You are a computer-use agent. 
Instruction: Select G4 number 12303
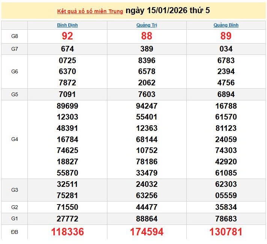pos(68,117)
